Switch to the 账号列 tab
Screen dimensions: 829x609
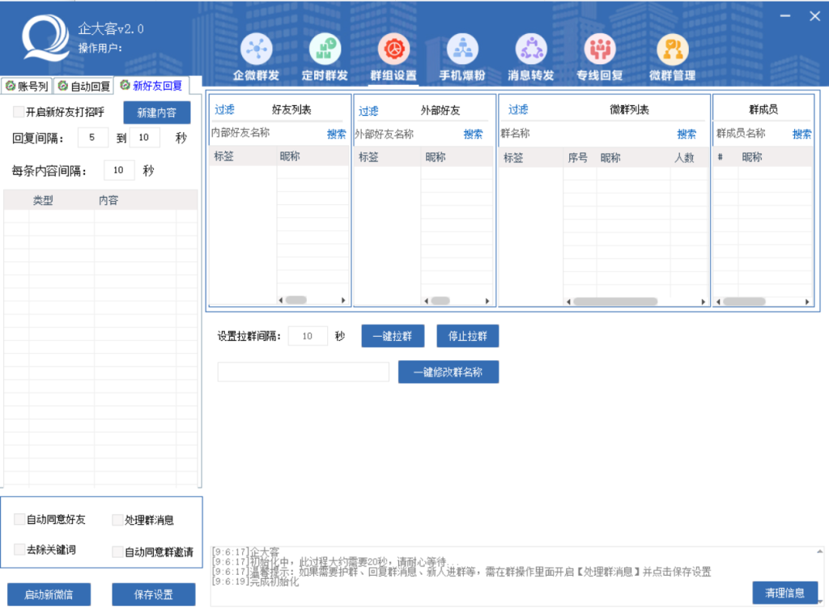[x=27, y=86]
